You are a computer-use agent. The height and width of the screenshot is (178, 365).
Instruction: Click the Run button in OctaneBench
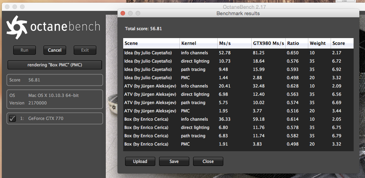point(25,50)
